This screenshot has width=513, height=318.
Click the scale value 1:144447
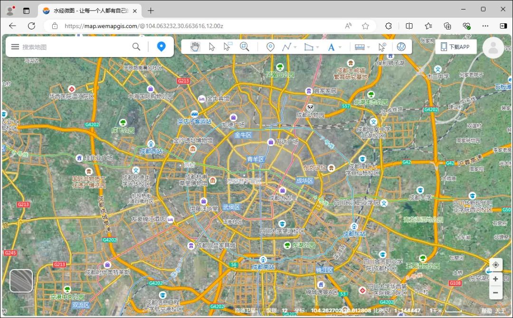pos(408,310)
